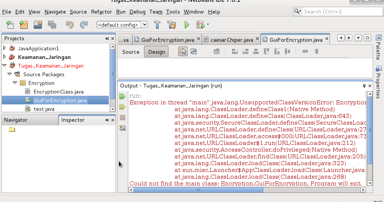
Task: Click the Clean and Build Project icon
Action: pos(172,25)
